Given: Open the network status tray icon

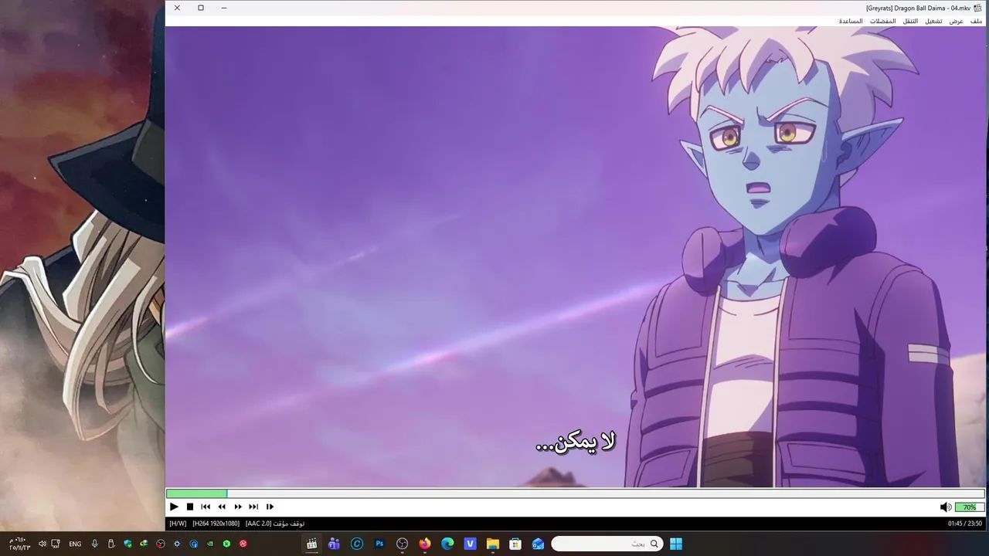Looking at the screenshot, I should (x=56, y=544).
